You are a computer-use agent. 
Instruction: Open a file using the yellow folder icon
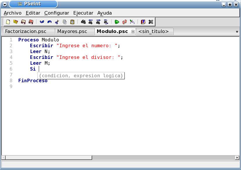coord(15,22)
